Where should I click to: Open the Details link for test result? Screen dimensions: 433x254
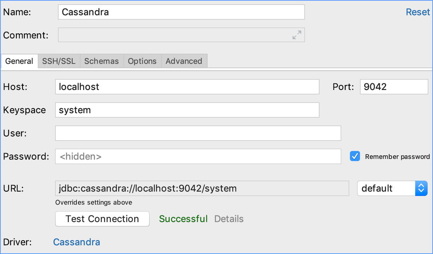(229, 219)
